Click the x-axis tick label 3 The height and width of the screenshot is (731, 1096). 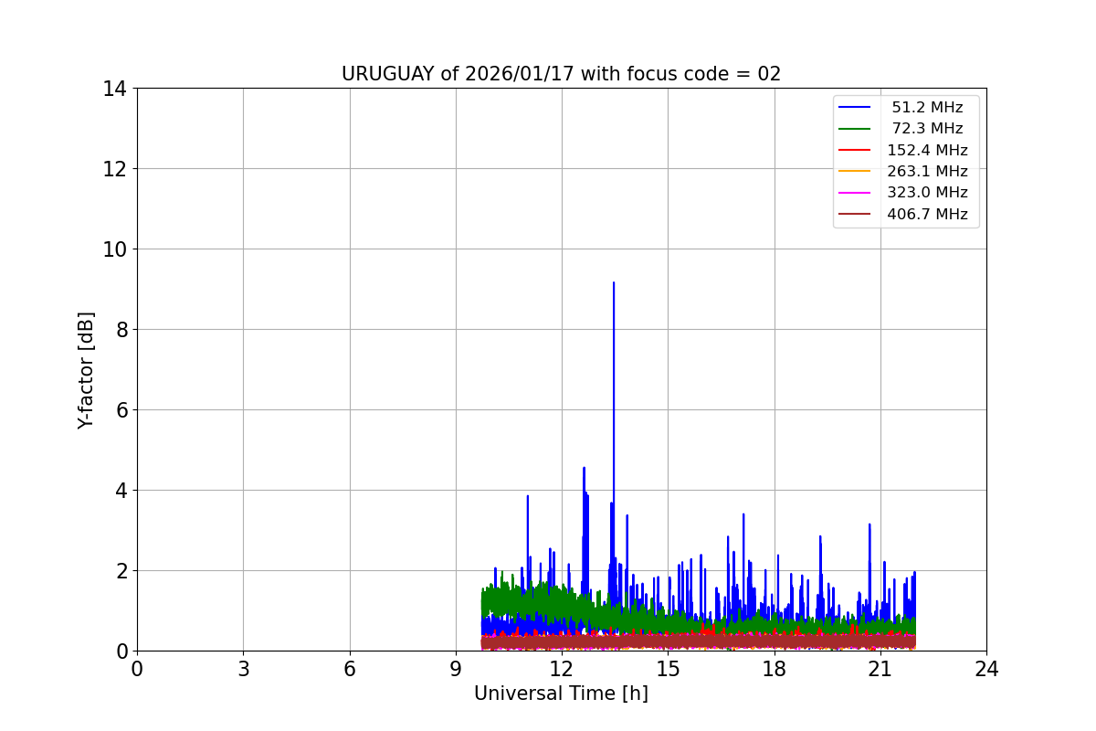point(243,669)
